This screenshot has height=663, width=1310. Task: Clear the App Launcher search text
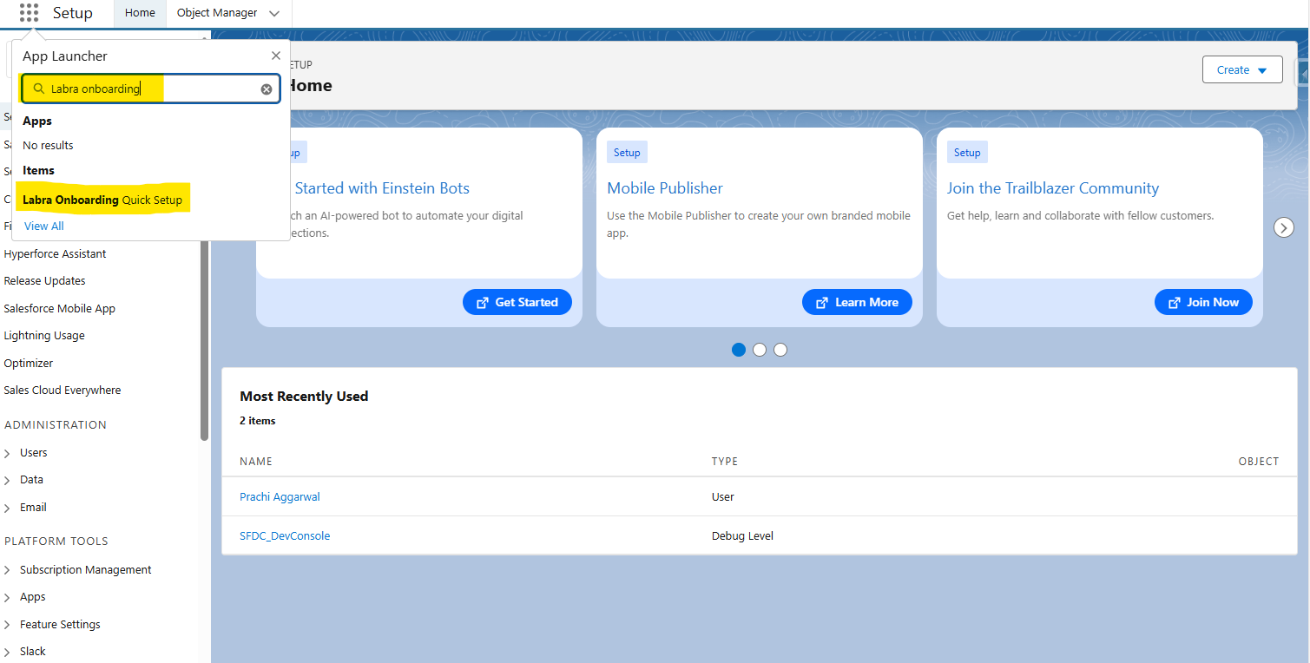(x=267, y=89)
